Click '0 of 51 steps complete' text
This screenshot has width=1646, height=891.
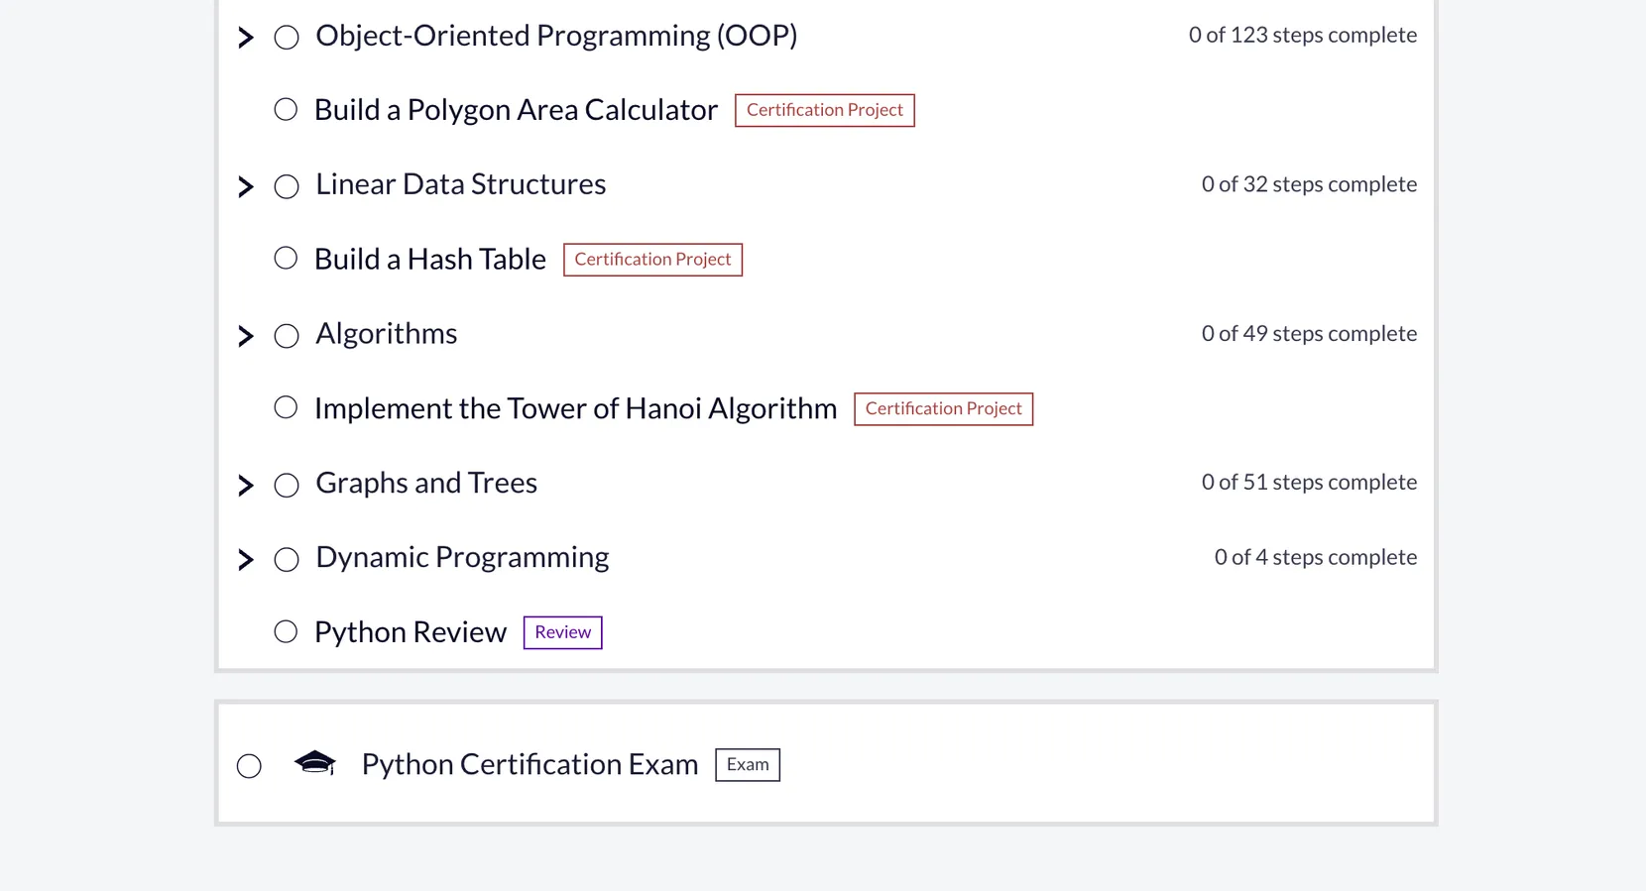[x=1309, y=483]
